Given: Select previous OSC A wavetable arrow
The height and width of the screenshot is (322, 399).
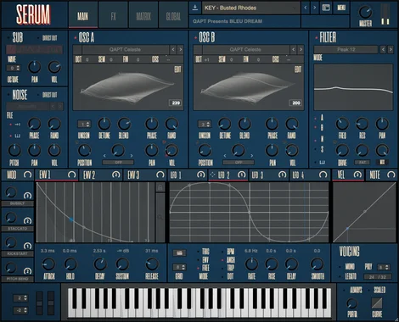Looking at the screenshot, I should [173, 49].
